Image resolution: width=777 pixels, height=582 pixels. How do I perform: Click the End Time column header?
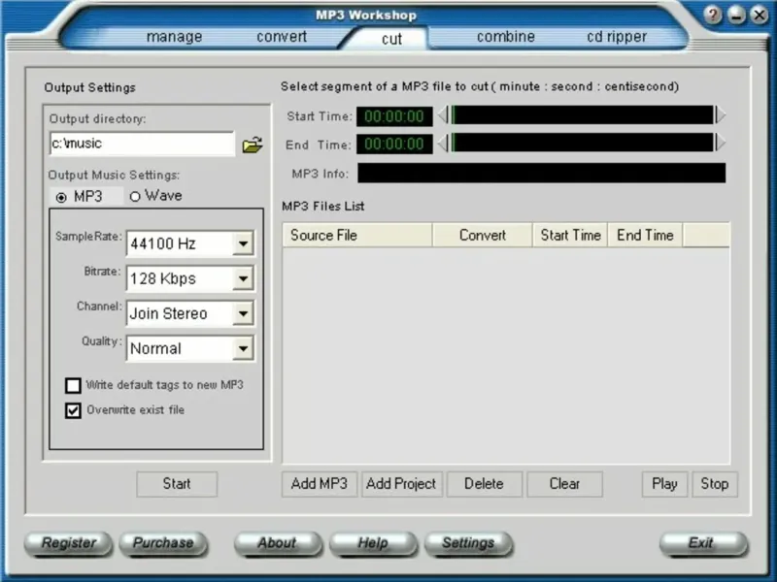pyautogui.click(x=645, y=235)
